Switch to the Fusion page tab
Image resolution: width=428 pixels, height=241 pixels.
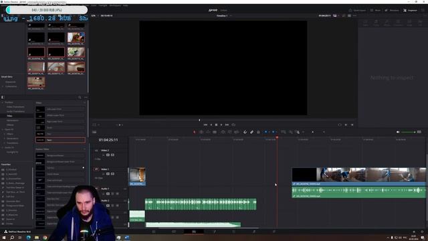[x=214, y=232]
